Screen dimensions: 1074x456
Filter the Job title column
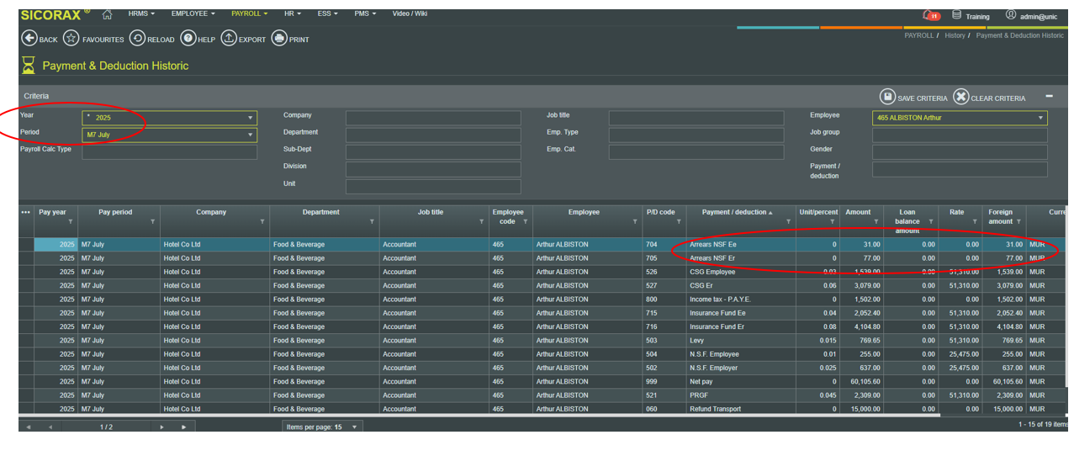pos(481,222)
